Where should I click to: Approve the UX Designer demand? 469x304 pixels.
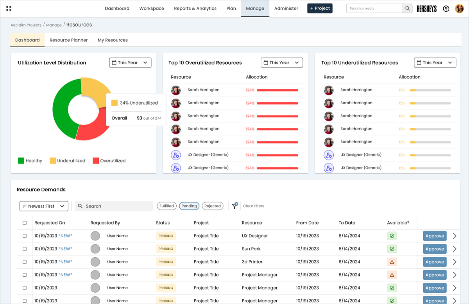[x=435, y=236]
